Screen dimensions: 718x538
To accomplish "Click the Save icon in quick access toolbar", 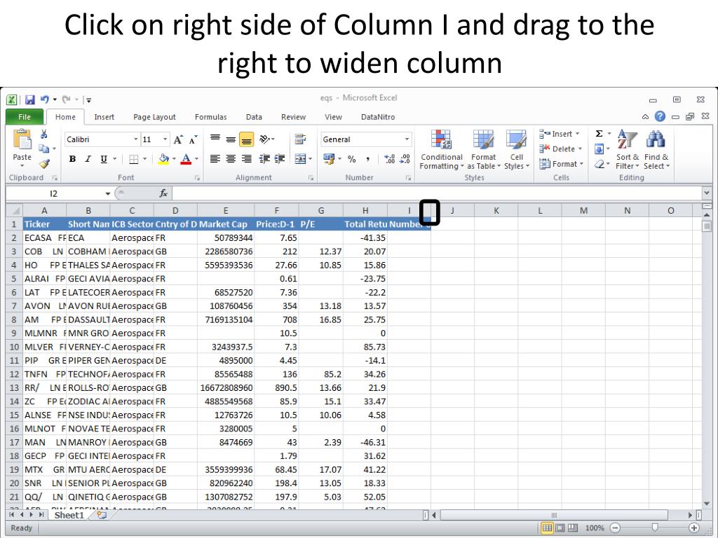I will click(x=29, y=99).
